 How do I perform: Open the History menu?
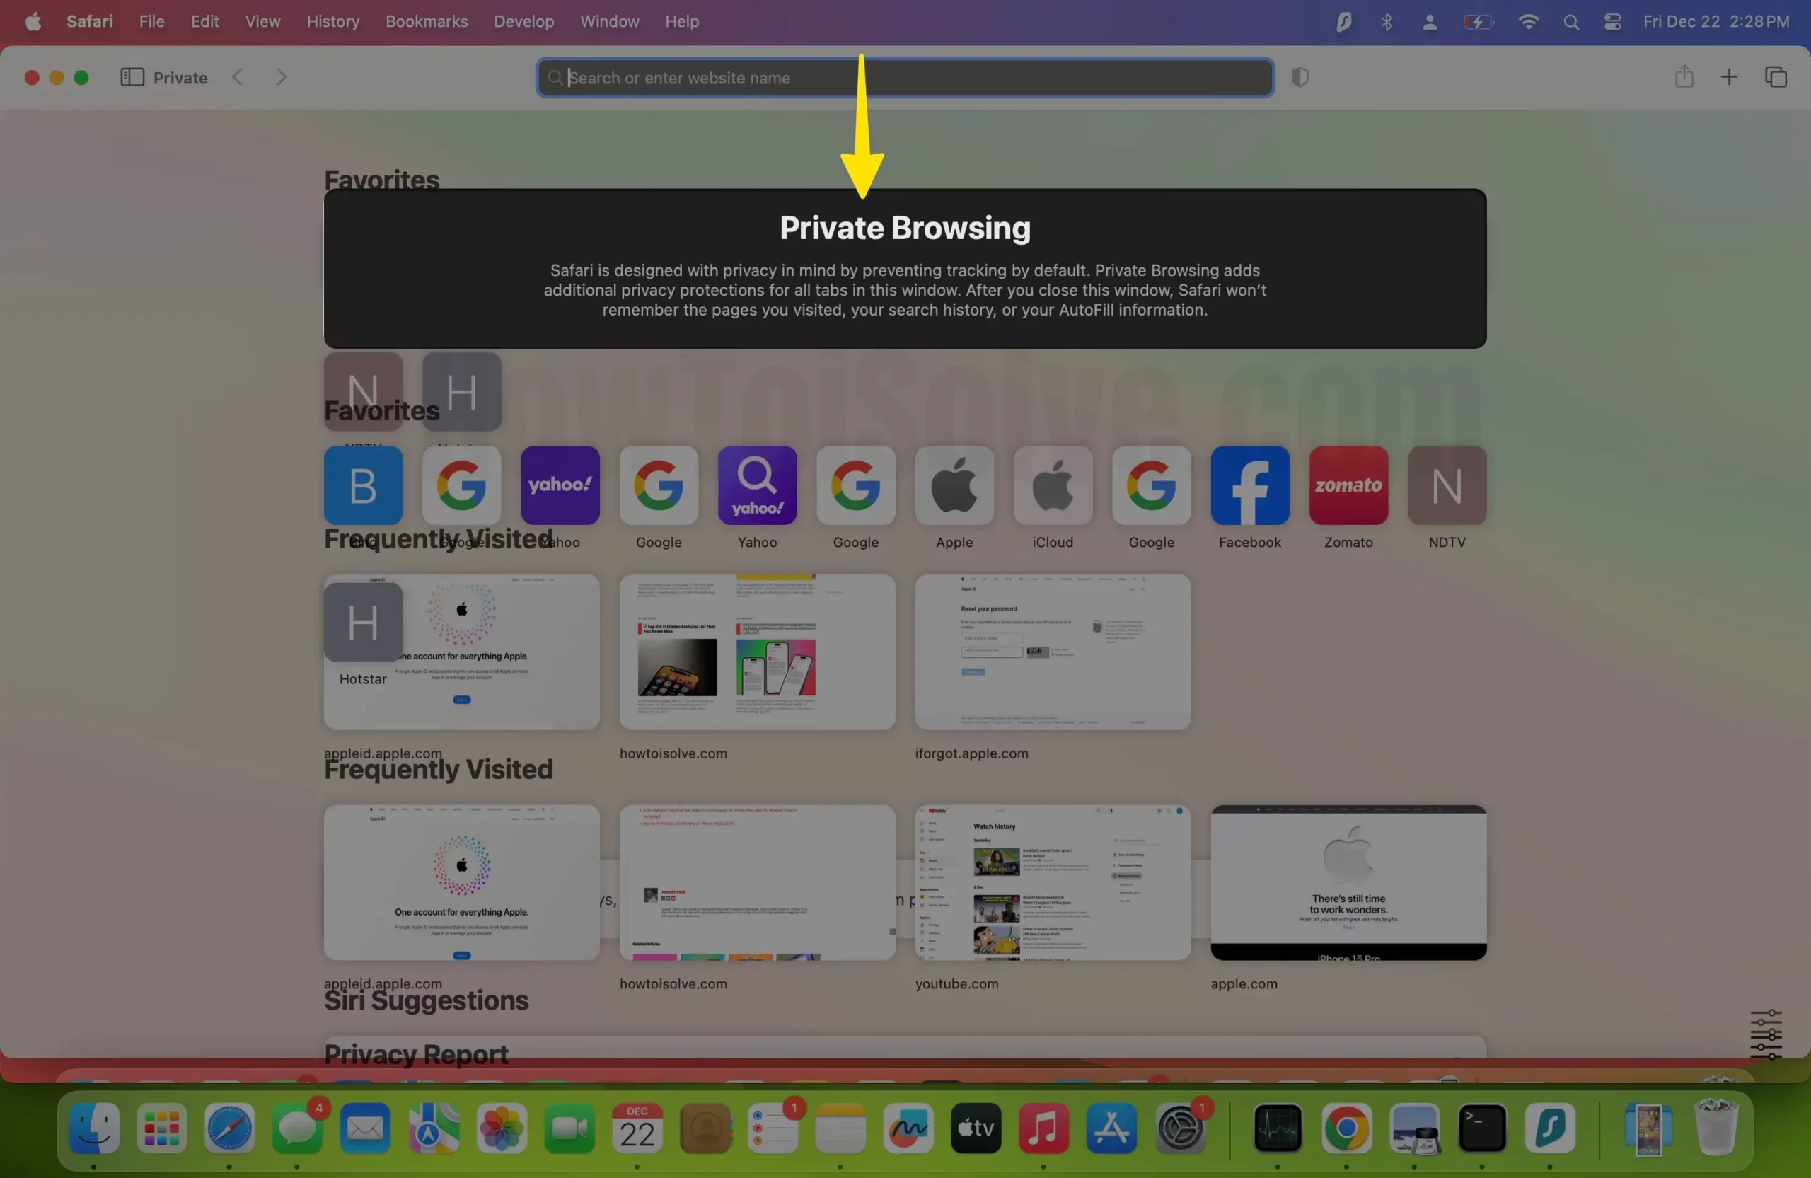pyautogui.click(x=332, y=21)
